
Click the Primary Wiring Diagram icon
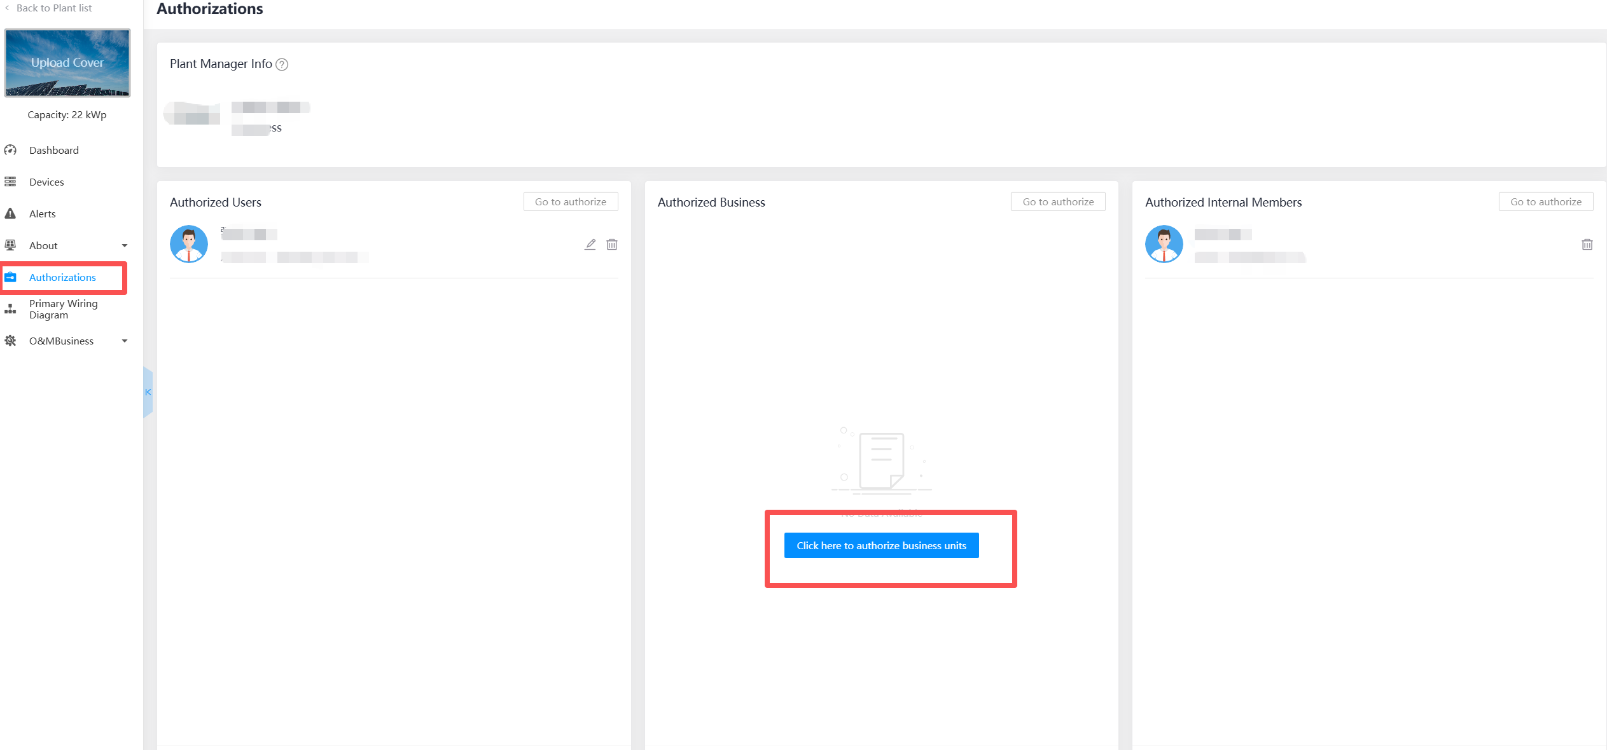[x=10, y=309]
